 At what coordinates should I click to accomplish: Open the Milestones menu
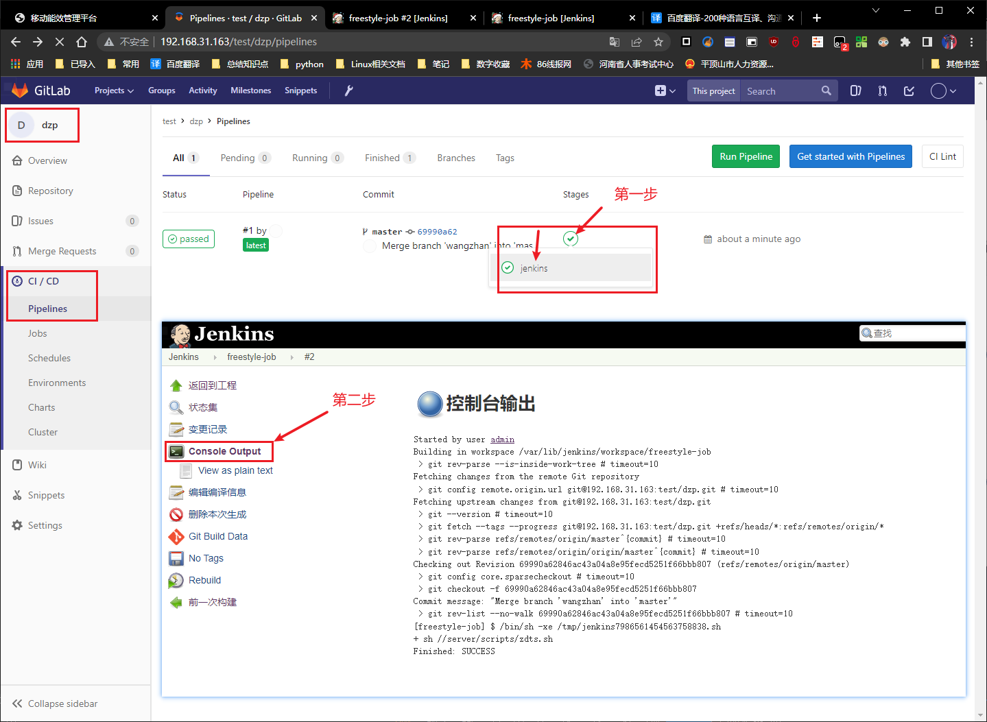click(251, 91)
